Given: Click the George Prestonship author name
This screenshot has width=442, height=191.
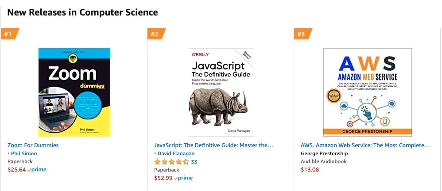Looking at the screenshot, I should tap(324, 153).
